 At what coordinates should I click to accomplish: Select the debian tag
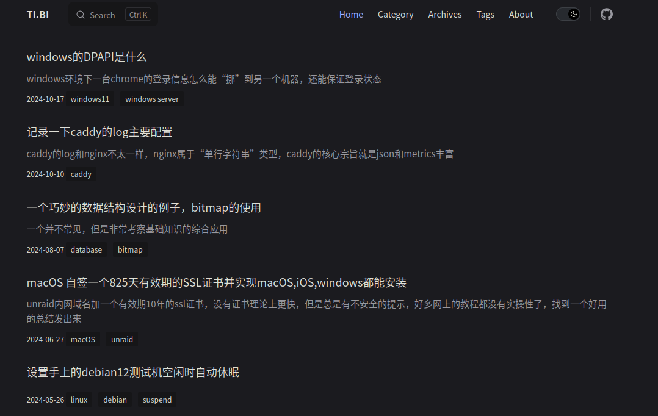[115, 400]
